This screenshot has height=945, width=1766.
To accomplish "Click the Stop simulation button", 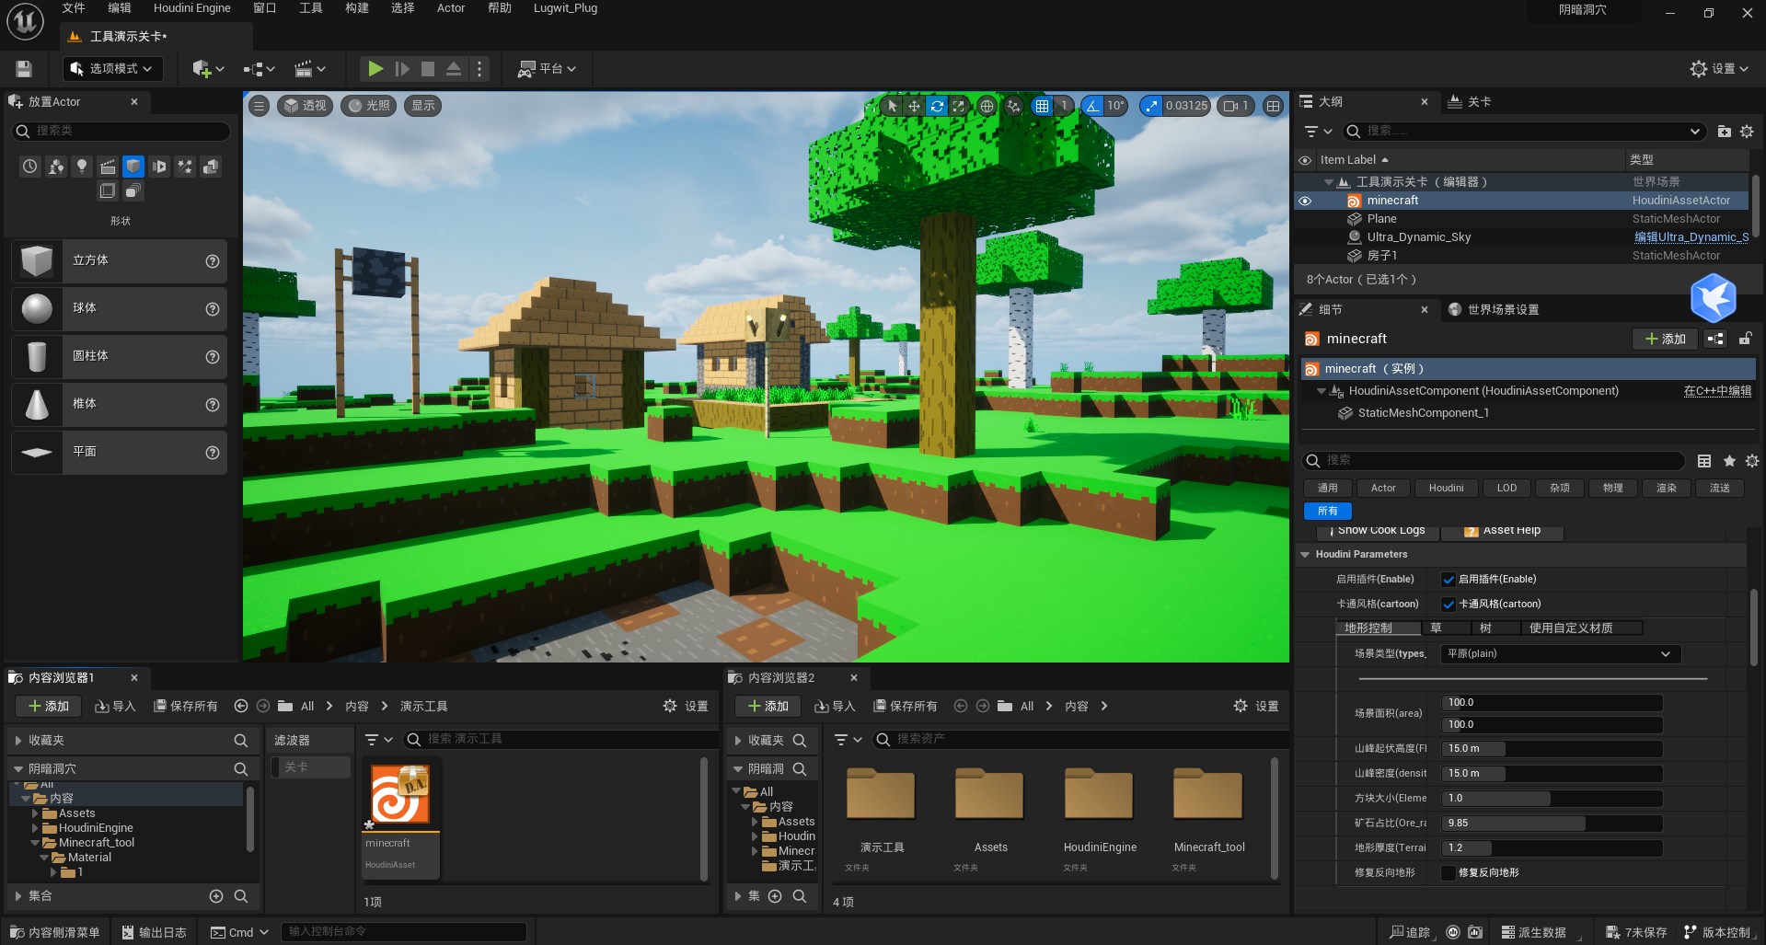I will 428,69.
